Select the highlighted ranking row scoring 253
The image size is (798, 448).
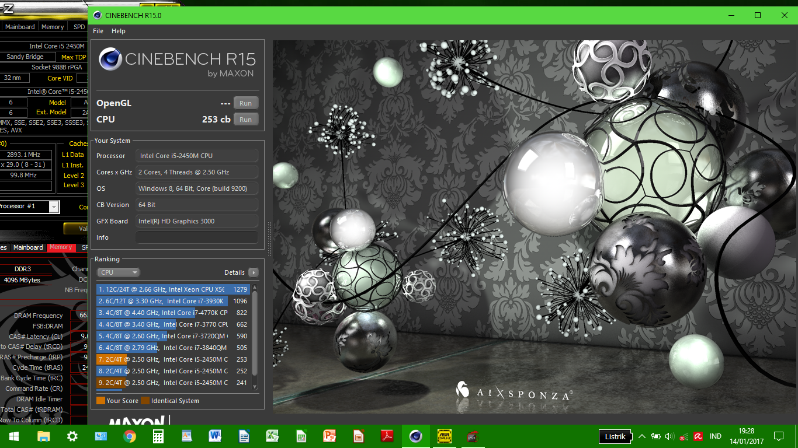pos(174,359)
